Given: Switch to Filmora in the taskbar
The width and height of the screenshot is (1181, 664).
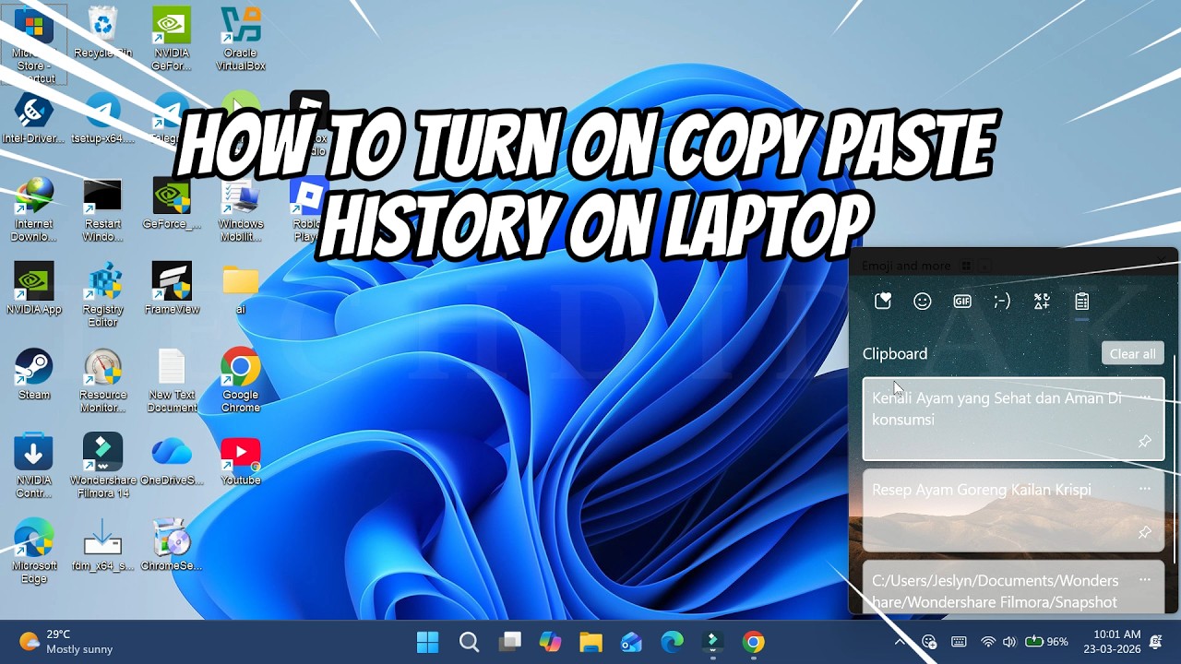Looking at the screenshot, I should (712, 642).
